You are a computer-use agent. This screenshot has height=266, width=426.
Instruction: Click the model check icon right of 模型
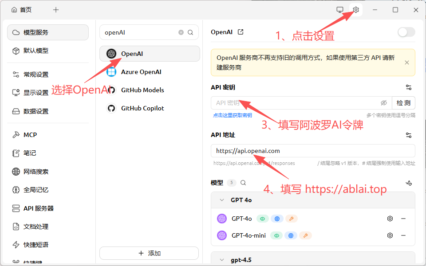(x=408, y=182)
